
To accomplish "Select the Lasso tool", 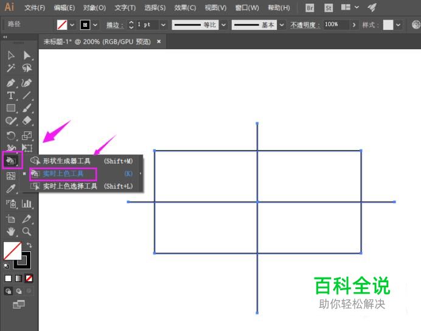I will (27, 68).
